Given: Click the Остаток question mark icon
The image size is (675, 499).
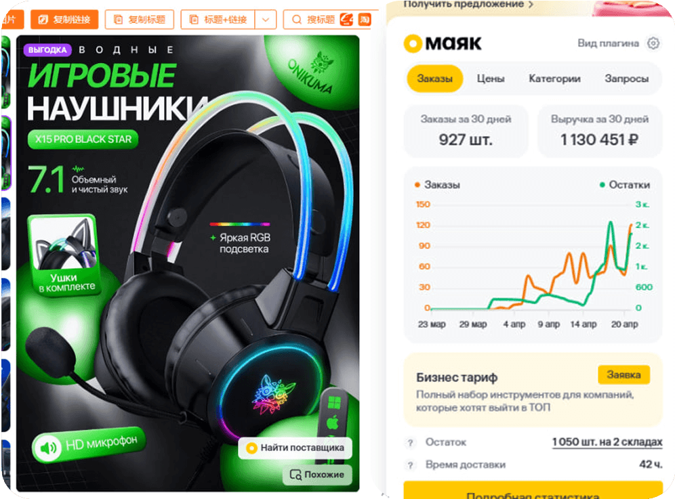Looking at the screenshot, I should 410,443.
